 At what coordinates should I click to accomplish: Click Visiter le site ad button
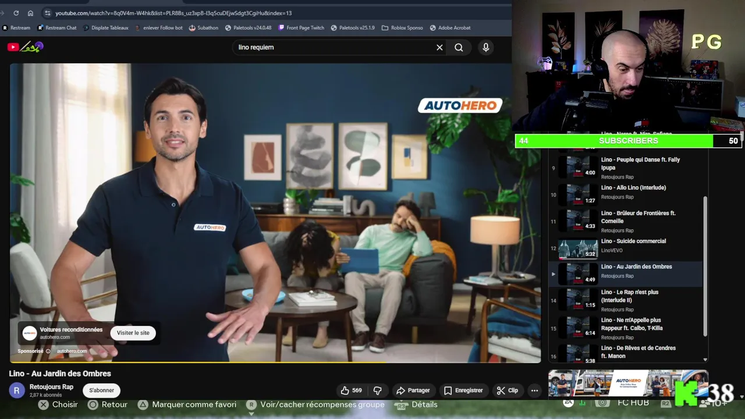133,333
